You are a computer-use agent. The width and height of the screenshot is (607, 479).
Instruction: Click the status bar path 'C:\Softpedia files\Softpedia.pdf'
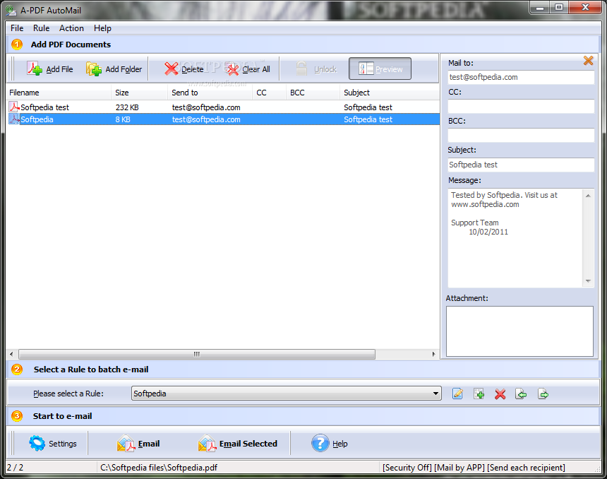[159, 468]
